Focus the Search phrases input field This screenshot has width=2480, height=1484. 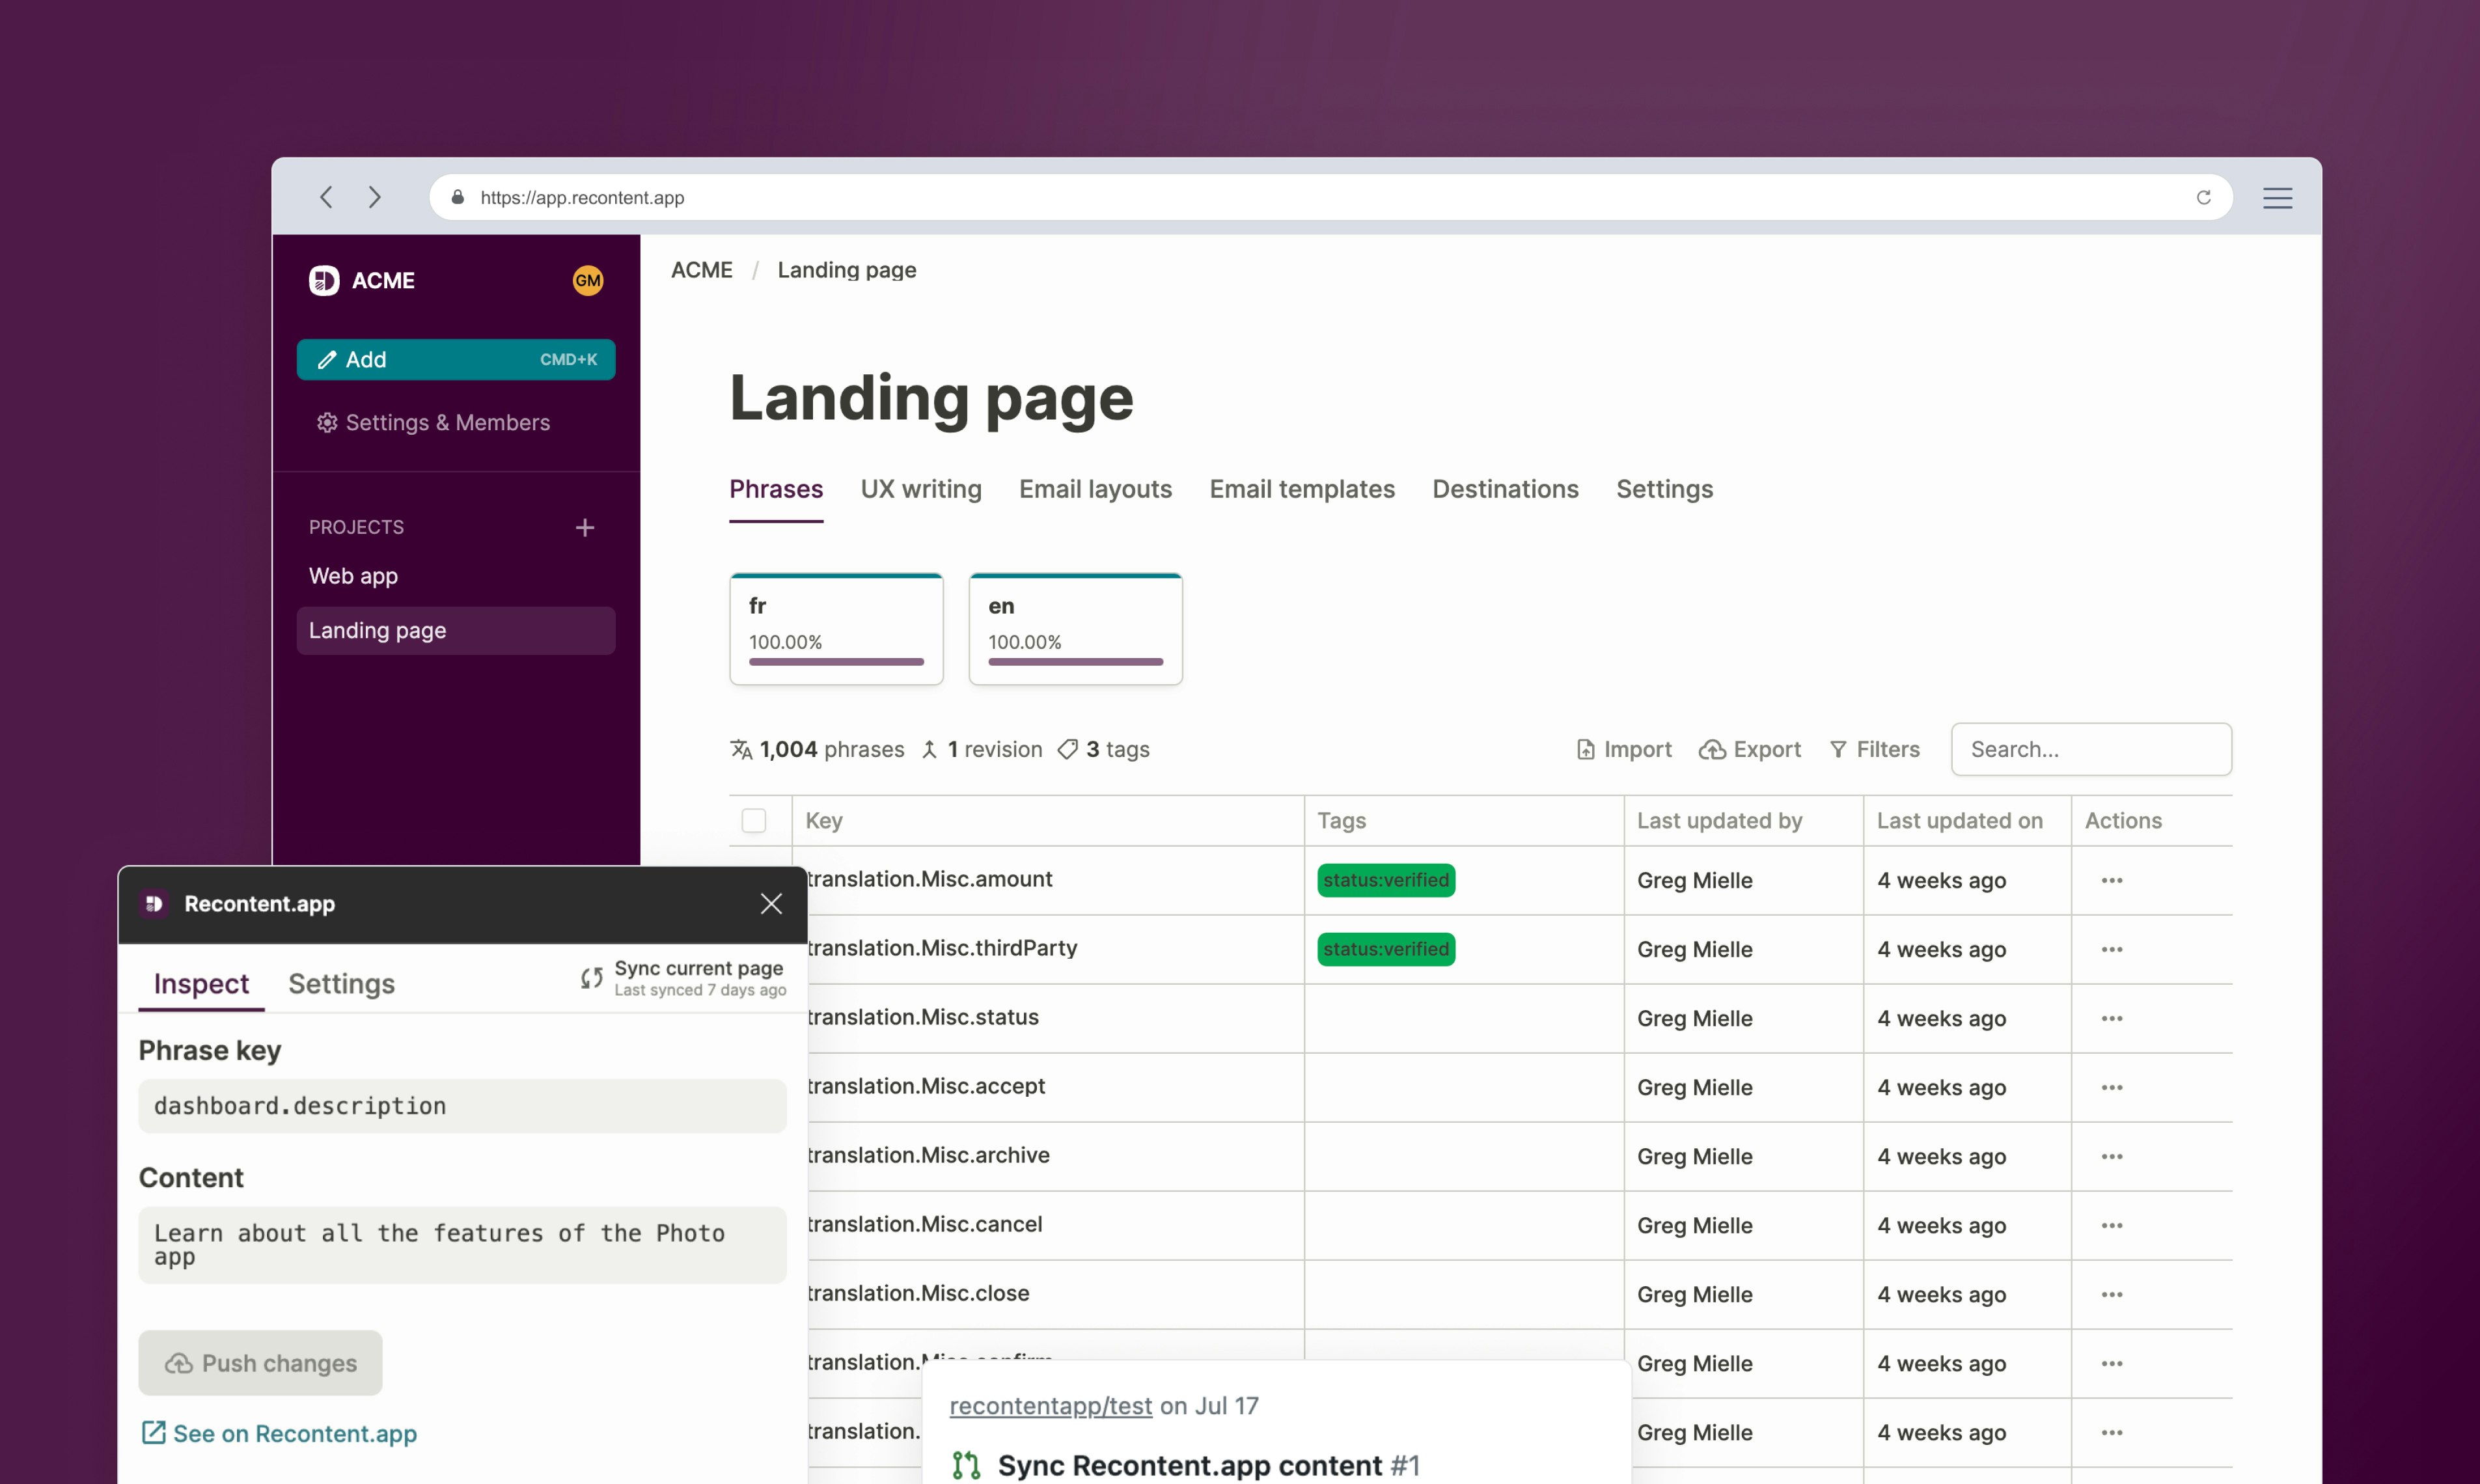click(x=2091, y=750)
